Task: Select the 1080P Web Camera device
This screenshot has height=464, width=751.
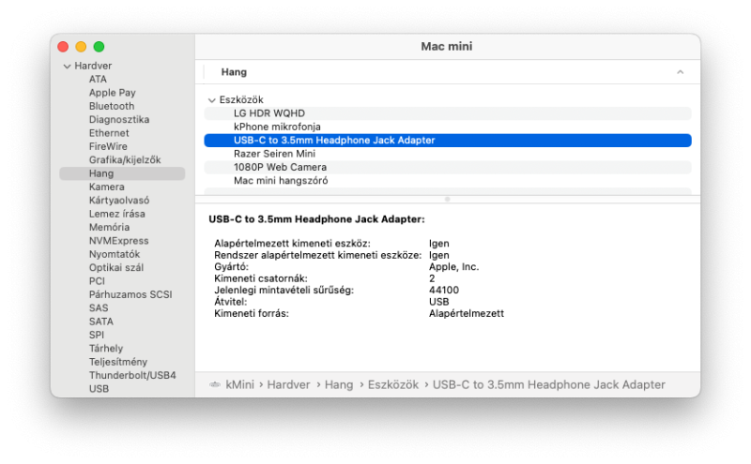Action: [448, 167]
